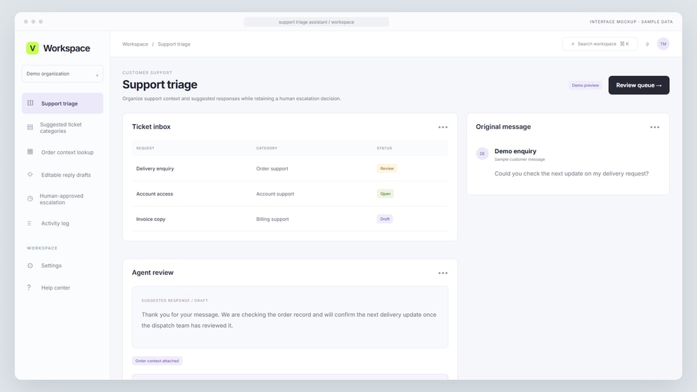Select the Delivery enquiry ticket row

290,168
